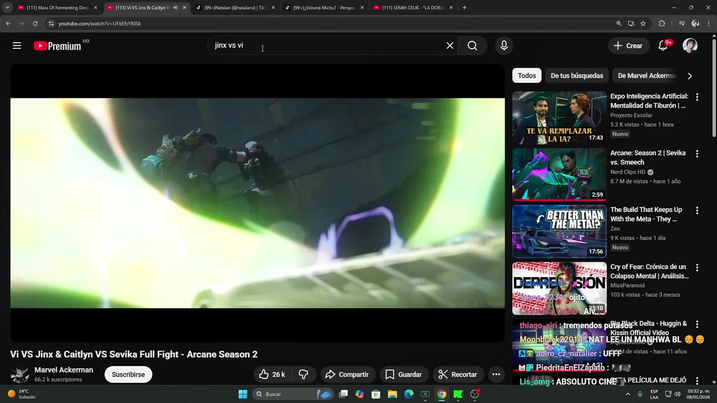Viewport: 717px width, 403px height.
Task: Open Expo Inteligencia Artificial video thumbnail
Action: (559, 118)
